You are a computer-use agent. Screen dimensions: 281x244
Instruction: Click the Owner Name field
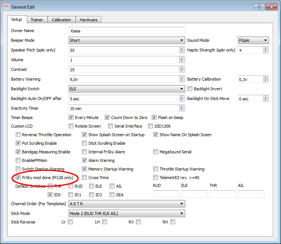(127, 31)
